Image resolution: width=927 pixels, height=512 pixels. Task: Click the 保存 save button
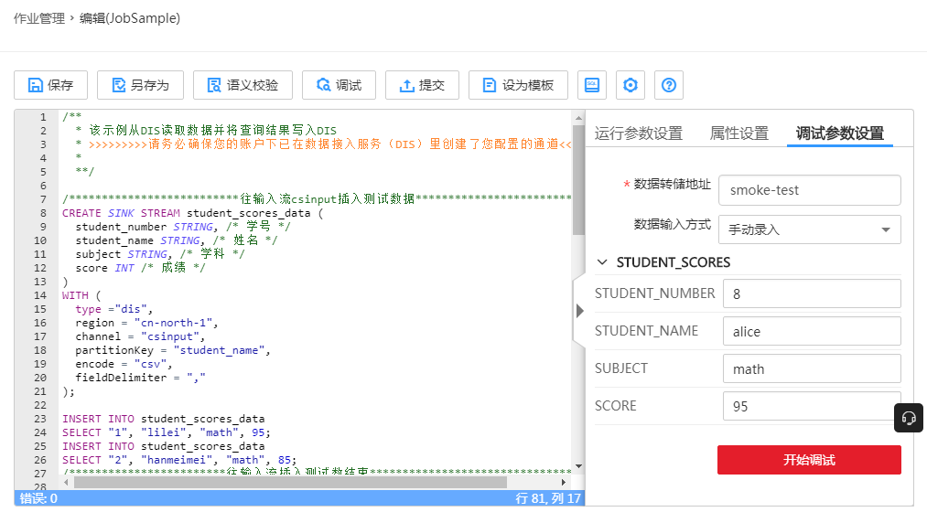click(x=51, y=85)
